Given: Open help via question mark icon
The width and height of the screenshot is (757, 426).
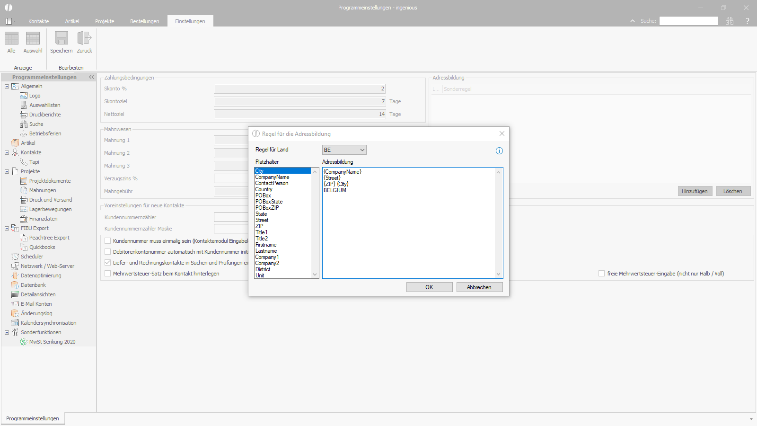Looking at the screenshot, I should [748, 21].
